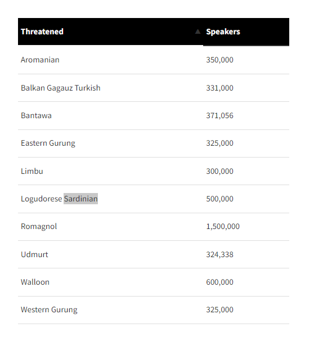Click the 371,056 speakers figure
The height and width of the screenshot is (350, 314).
point(219,115)
